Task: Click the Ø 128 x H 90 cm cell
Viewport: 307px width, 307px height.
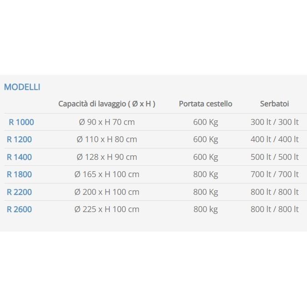Action: tap(107, 157)
